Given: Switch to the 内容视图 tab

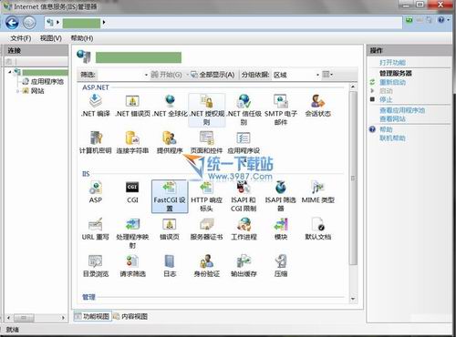Looking at the screenshot, I should pos(130,316).
